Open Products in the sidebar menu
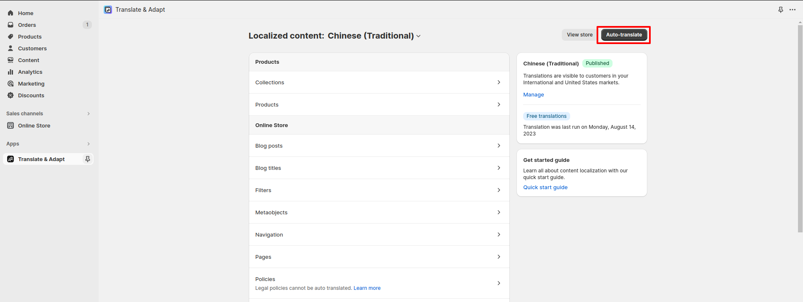 point(30,36)
